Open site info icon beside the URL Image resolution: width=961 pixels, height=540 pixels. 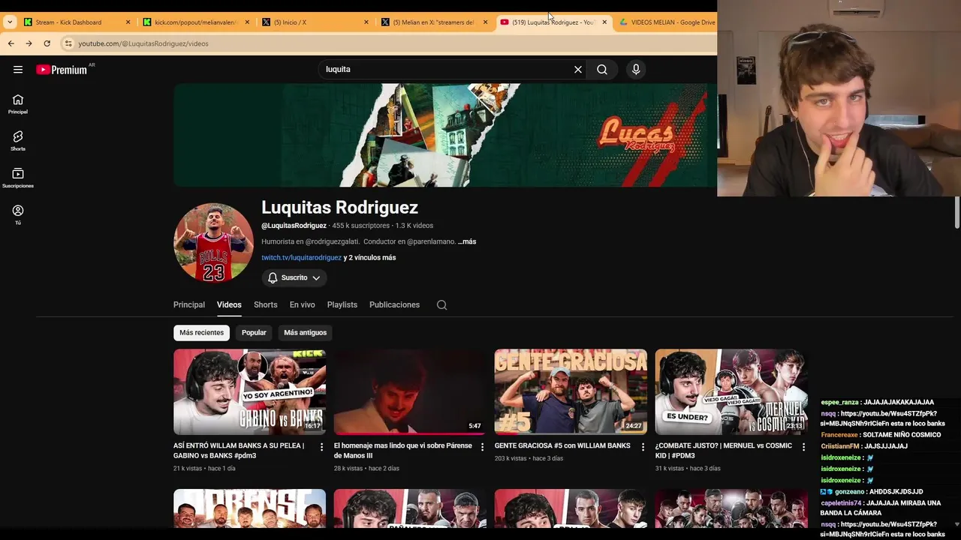68,43
